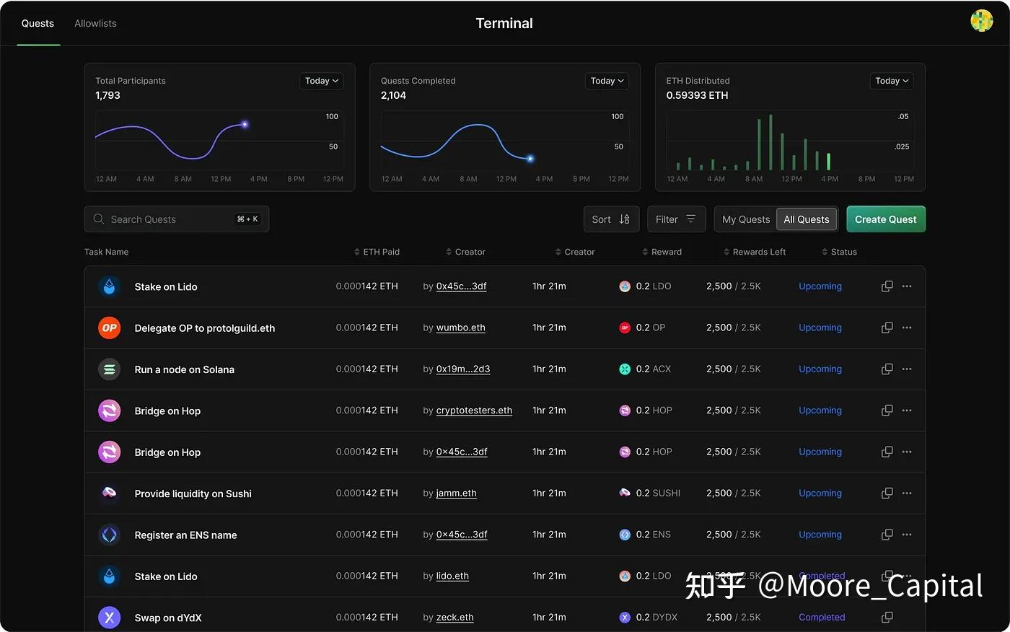Click the Solana icon beside Run a node
The height and width of the screenshot is (632, 1010).
(109, 369)
